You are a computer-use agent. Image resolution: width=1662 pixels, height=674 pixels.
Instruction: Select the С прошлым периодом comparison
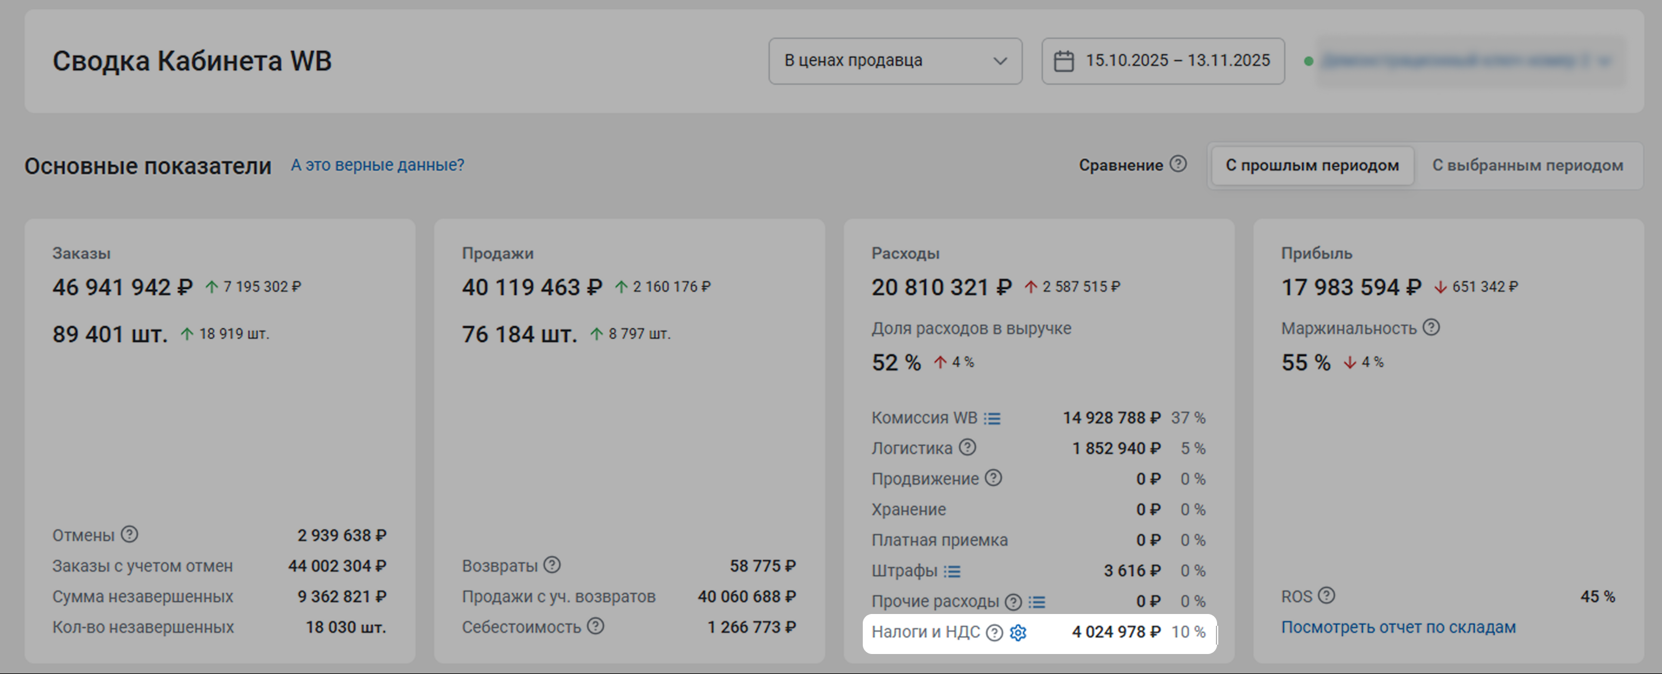coord(1312,166)
